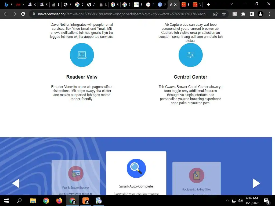Image resolution: width=275 pixels, height=206 pixels.
Task: Click the Smart-Auto-Complete magnifier icon
Action: tap(136, 168)
